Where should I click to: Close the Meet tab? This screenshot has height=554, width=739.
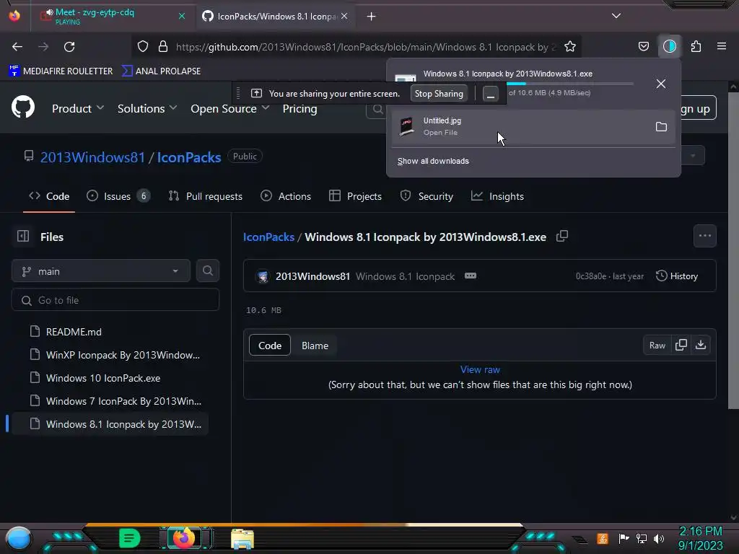click(x=182, y=16)
